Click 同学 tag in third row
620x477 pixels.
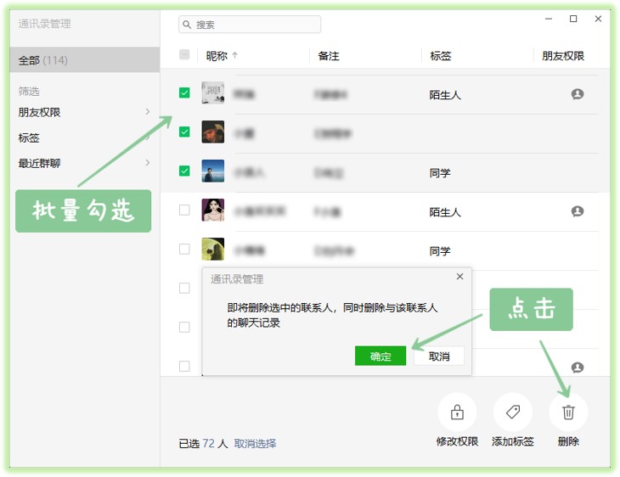[440, 173]
